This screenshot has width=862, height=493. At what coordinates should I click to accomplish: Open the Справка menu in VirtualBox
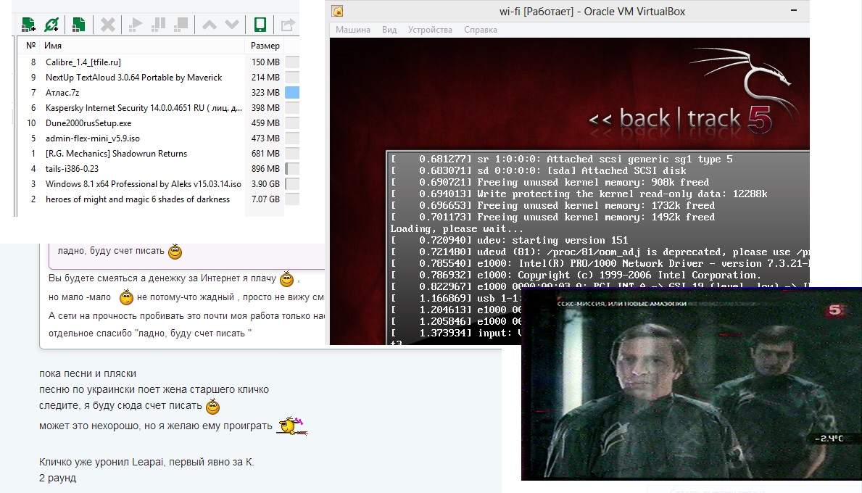[x=481, y=30]
